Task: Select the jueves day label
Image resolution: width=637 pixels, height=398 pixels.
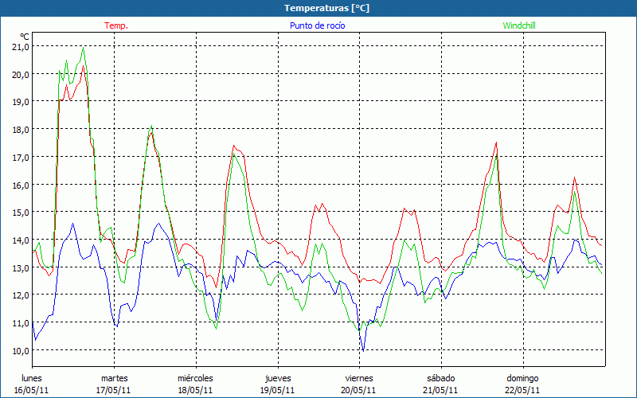Action: 276,378
